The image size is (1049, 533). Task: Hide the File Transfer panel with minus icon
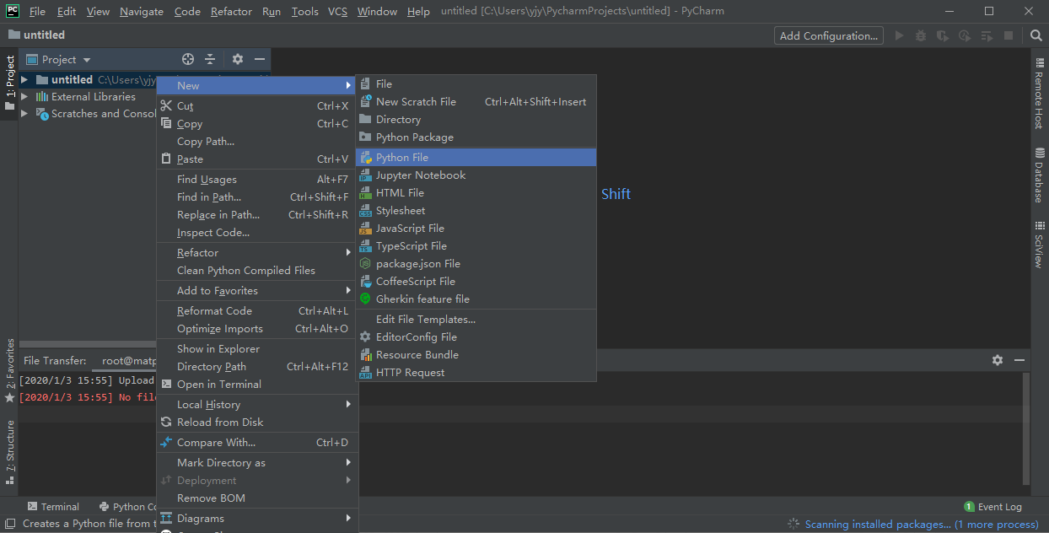click(x=1019, y=360)
